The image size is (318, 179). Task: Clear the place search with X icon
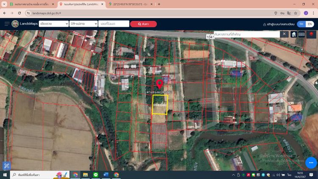click(285, 34)
